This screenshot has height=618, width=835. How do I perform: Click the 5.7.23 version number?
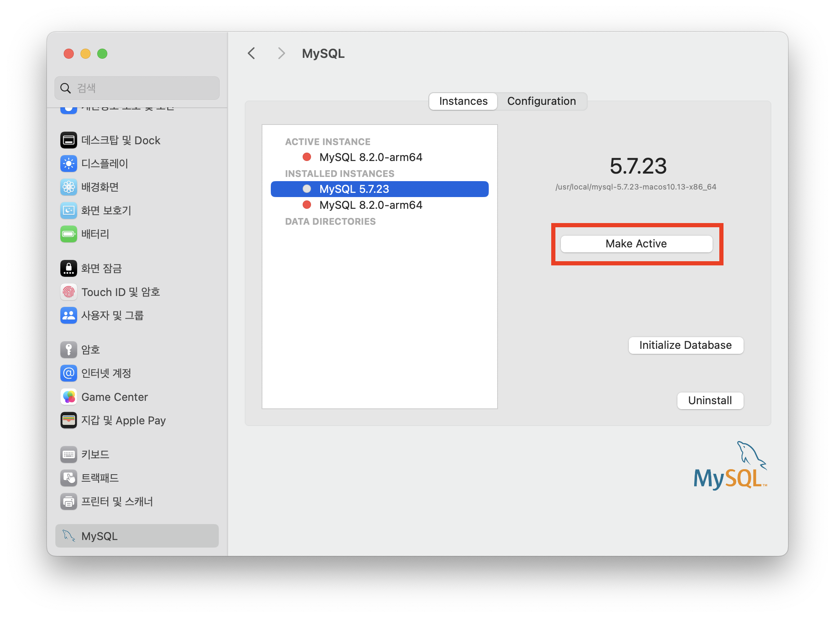point(638,166)
